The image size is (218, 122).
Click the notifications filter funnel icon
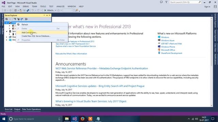click(x=166, y=2)
